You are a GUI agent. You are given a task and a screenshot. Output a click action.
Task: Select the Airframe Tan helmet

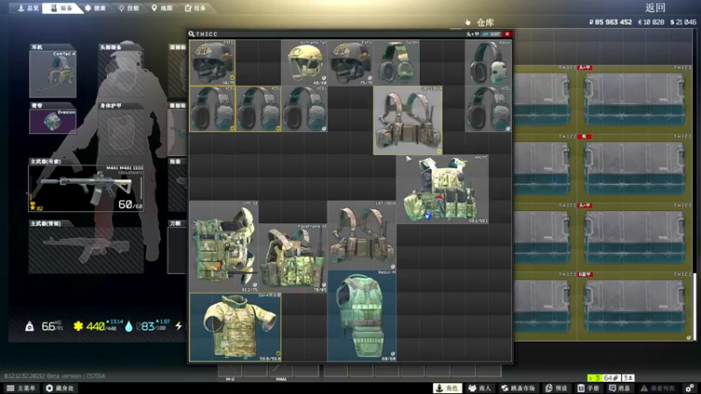coord(304,62)
